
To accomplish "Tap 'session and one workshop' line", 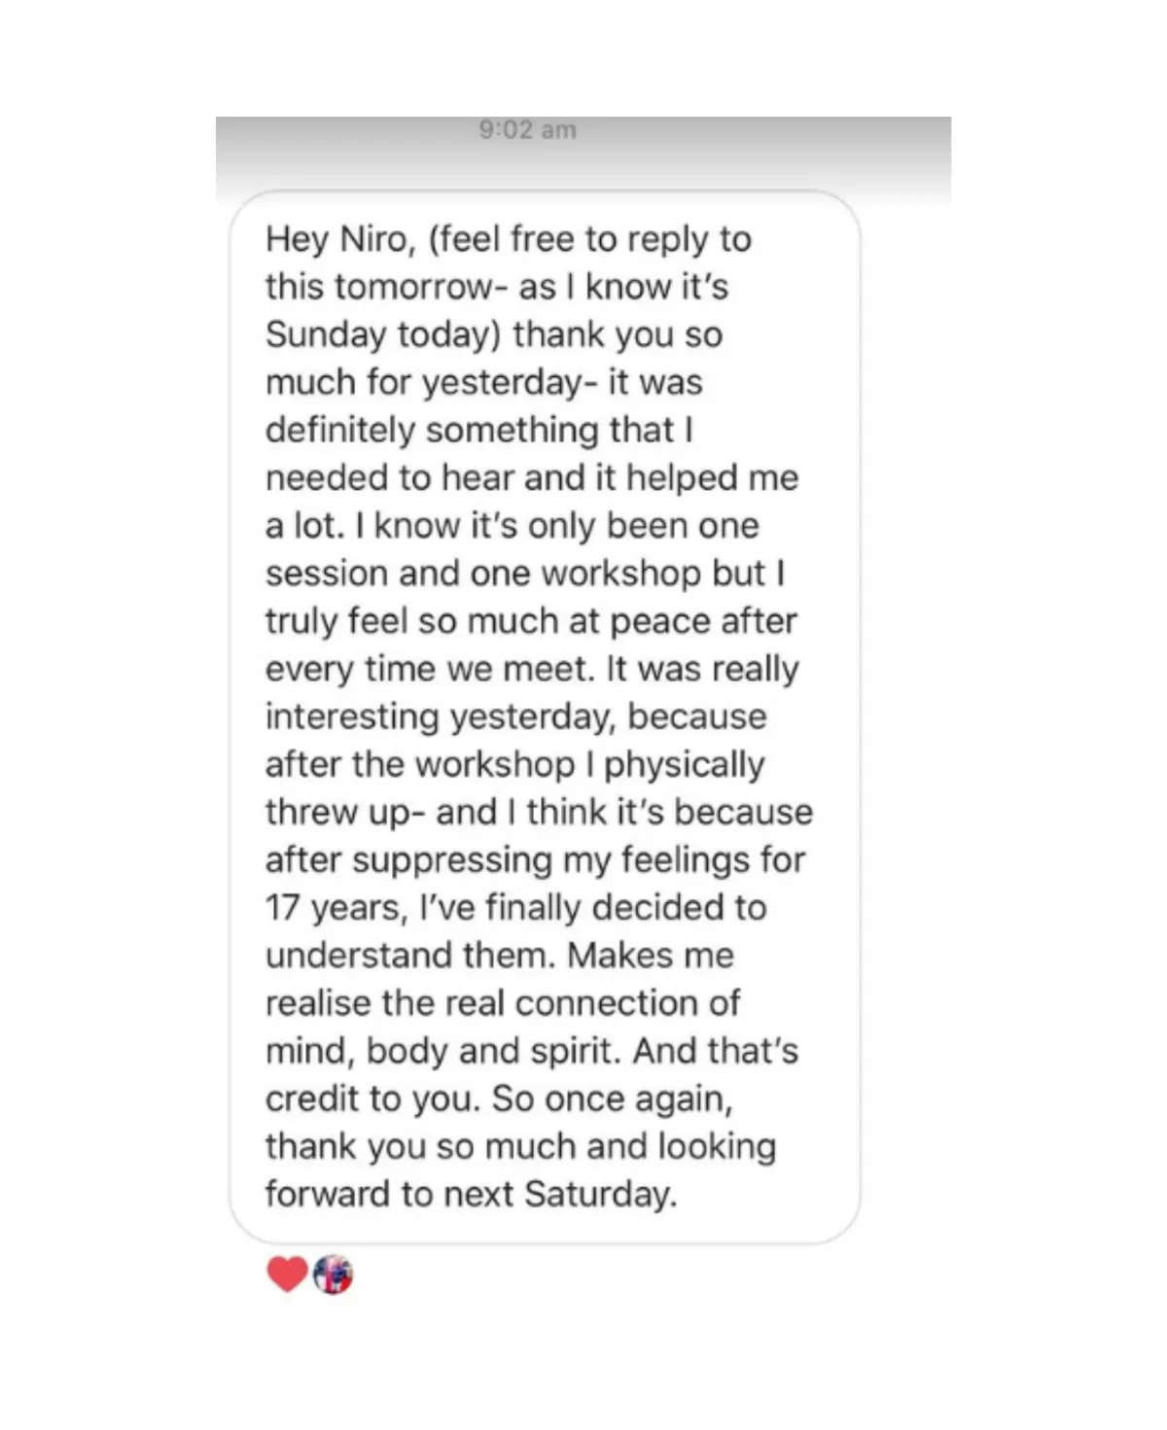I will coord(483,574).
